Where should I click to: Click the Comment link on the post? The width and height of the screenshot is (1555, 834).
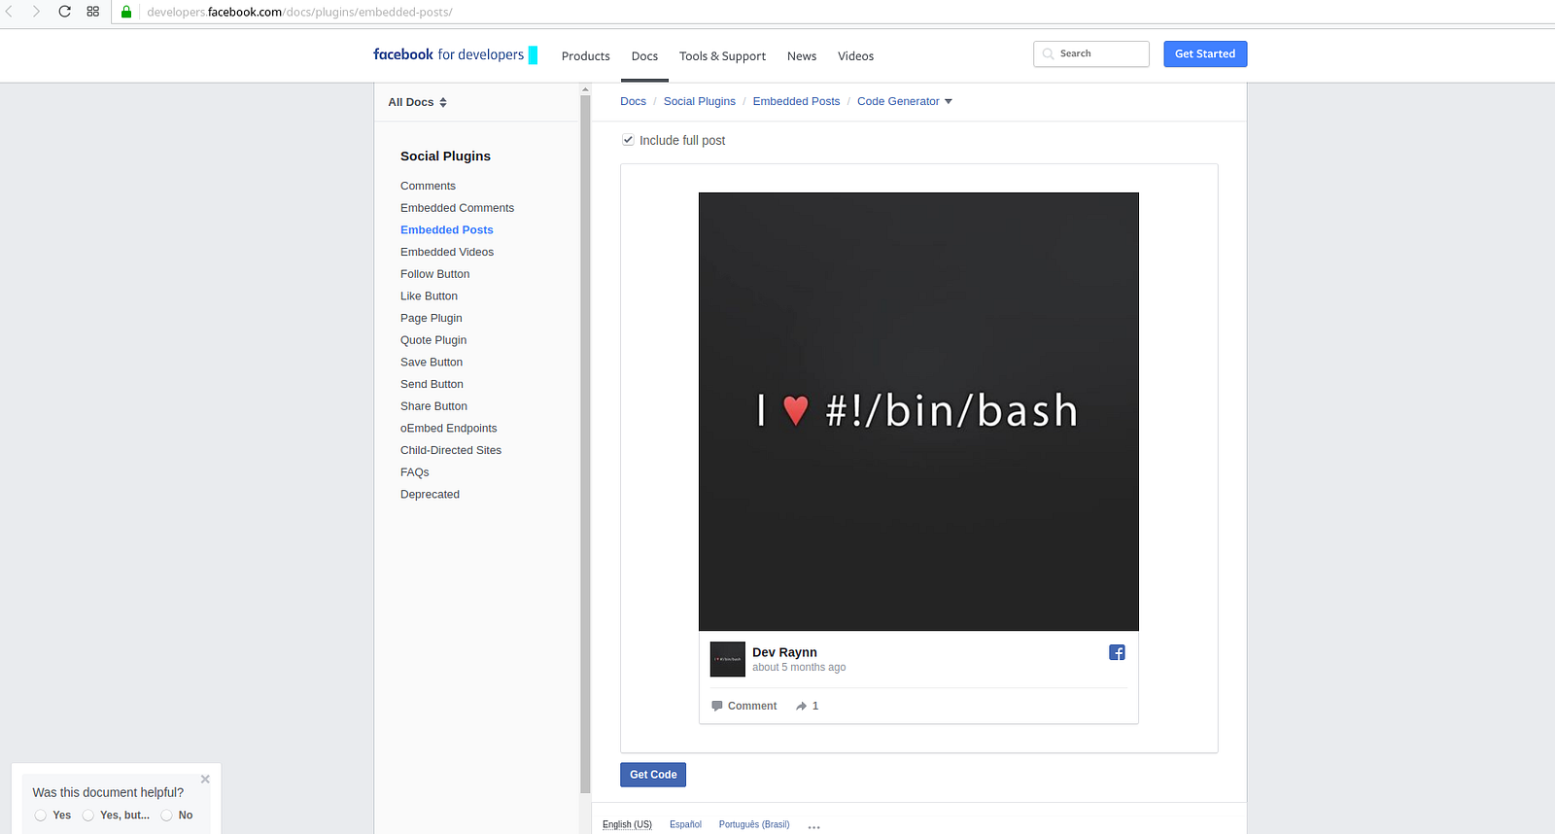pyautogui.click(x=752, y=706)
